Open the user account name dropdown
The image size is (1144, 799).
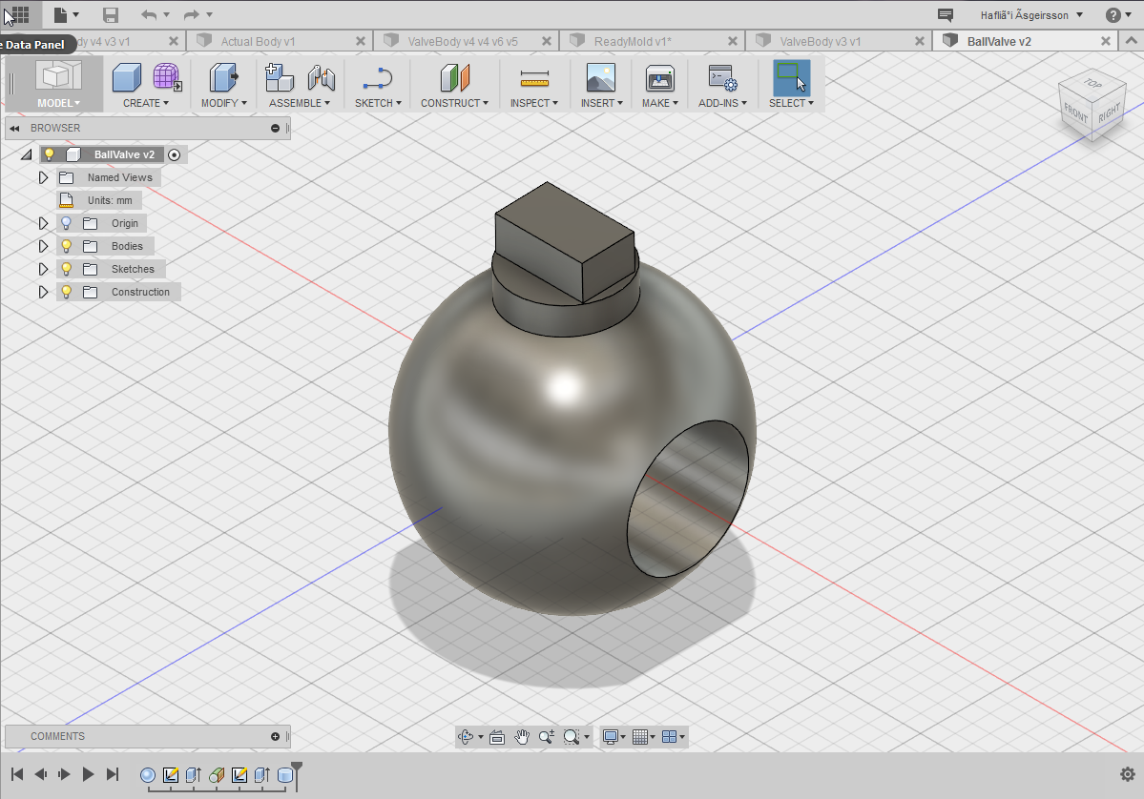1031,14
